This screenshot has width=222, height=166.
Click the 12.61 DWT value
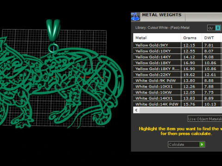click(210, 75)
